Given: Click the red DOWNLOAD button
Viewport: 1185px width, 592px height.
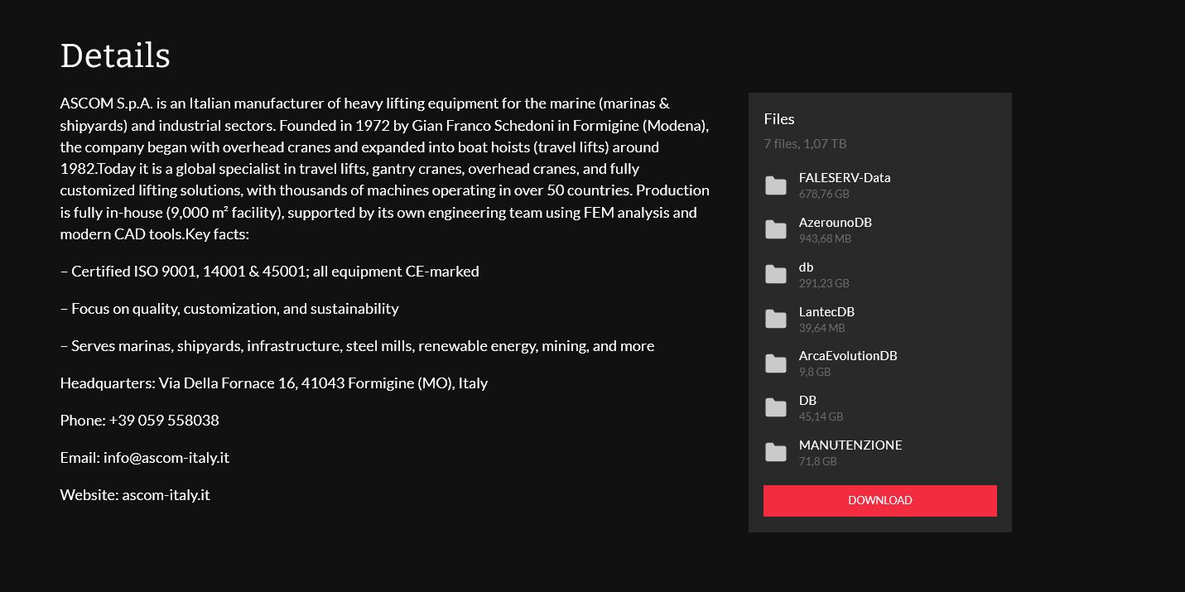Looking at the screenshot, I should (880, 501).
